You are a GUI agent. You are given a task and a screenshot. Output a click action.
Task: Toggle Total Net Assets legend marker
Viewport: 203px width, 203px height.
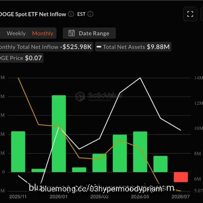(x=99, y=47)
